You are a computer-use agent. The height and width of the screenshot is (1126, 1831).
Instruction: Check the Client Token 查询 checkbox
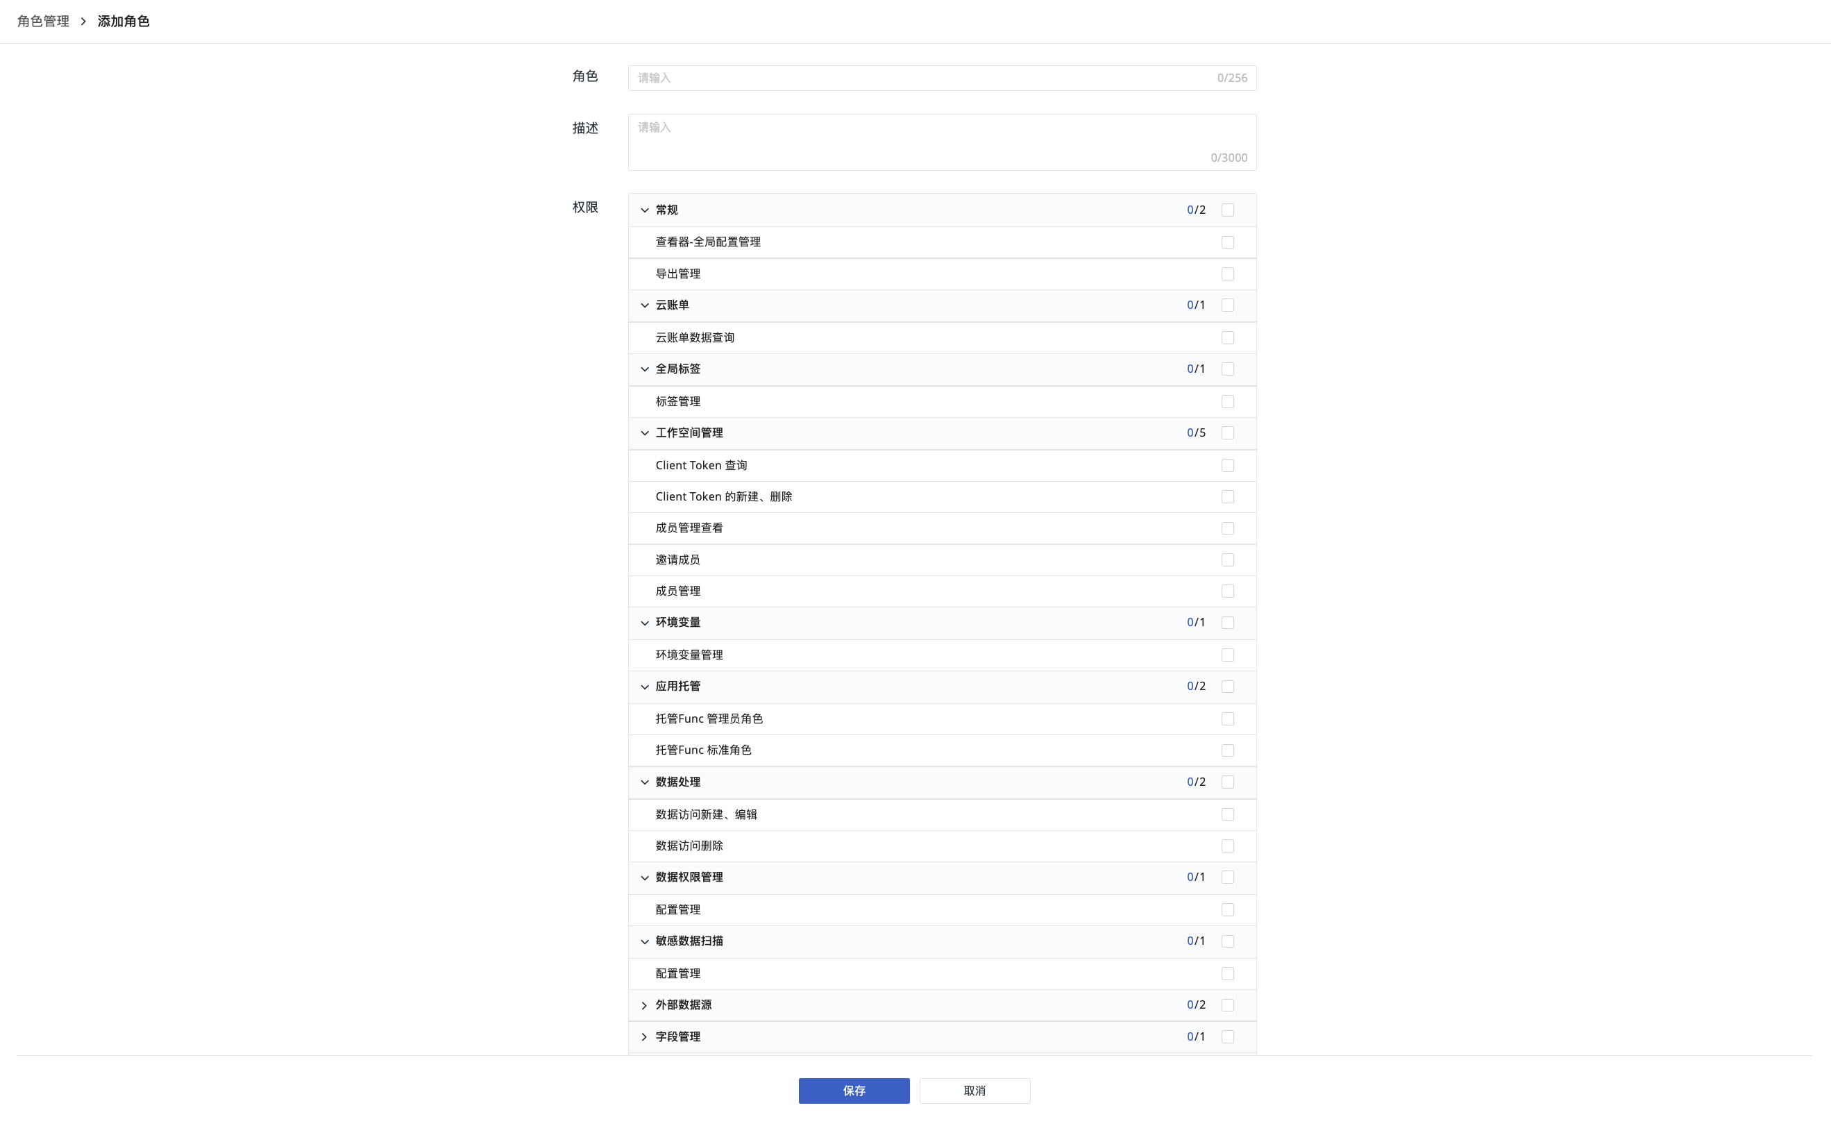(1227, 465)
